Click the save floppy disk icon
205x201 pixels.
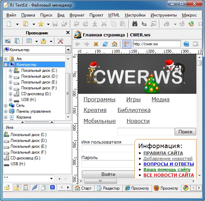coord(55,24)
